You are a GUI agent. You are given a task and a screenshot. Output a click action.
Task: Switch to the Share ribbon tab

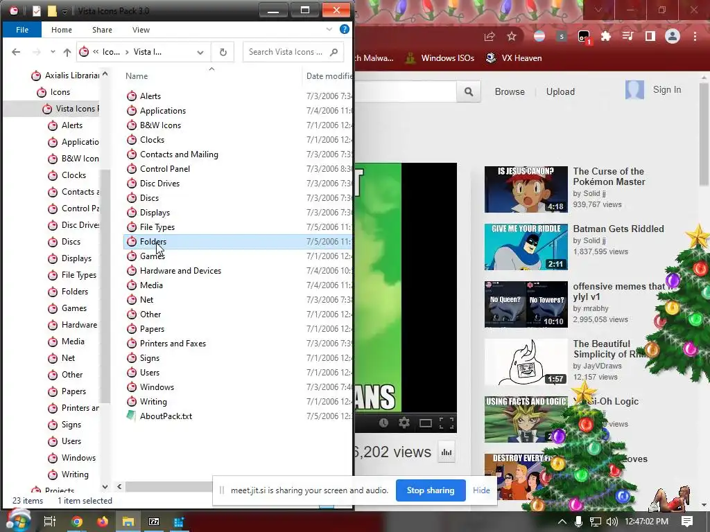pyautogui.click(x=102, y=30)
